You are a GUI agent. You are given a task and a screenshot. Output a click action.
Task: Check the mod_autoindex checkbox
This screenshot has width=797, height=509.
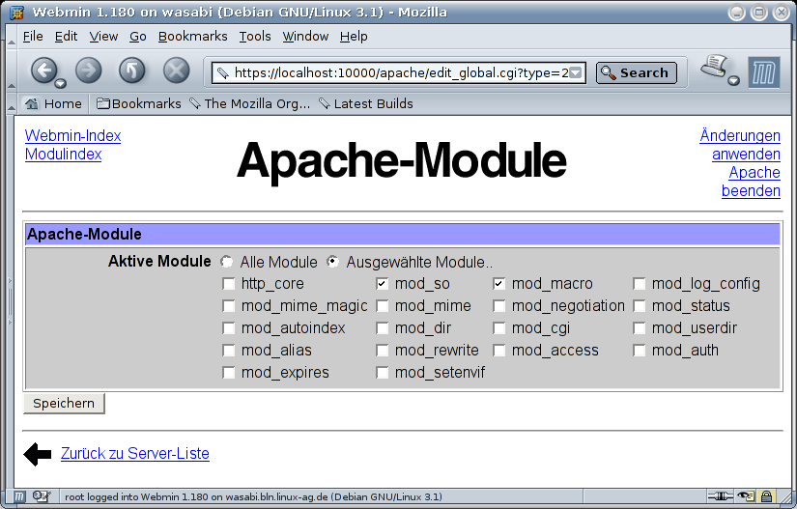[x=229, y=328]
